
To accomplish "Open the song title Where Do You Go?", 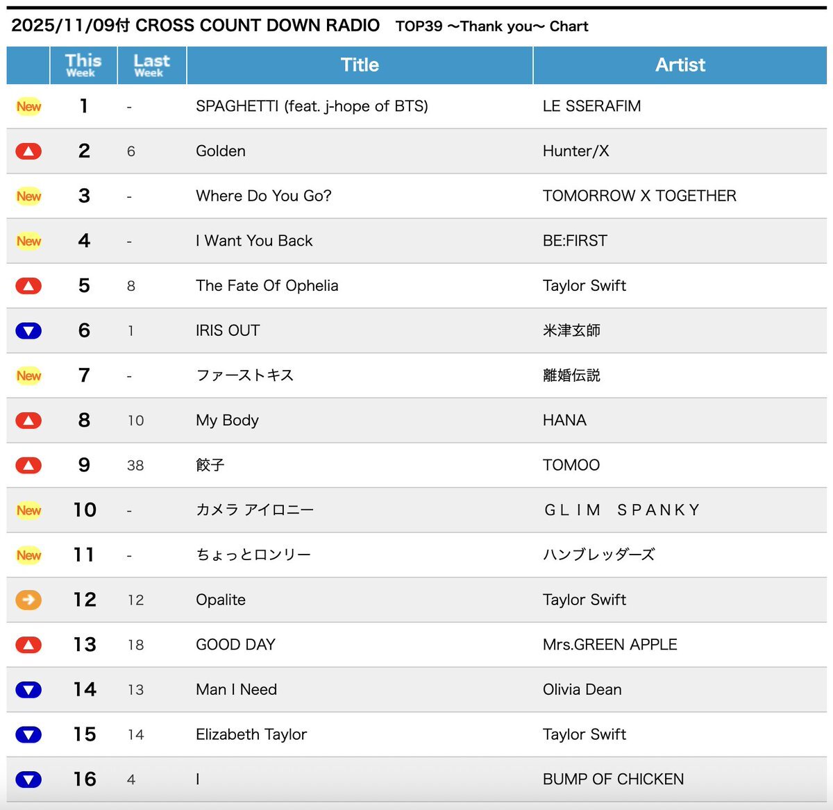I will pos(264,196).
